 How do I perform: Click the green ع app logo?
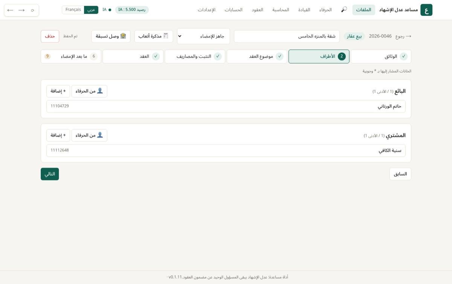click(426, 10)
